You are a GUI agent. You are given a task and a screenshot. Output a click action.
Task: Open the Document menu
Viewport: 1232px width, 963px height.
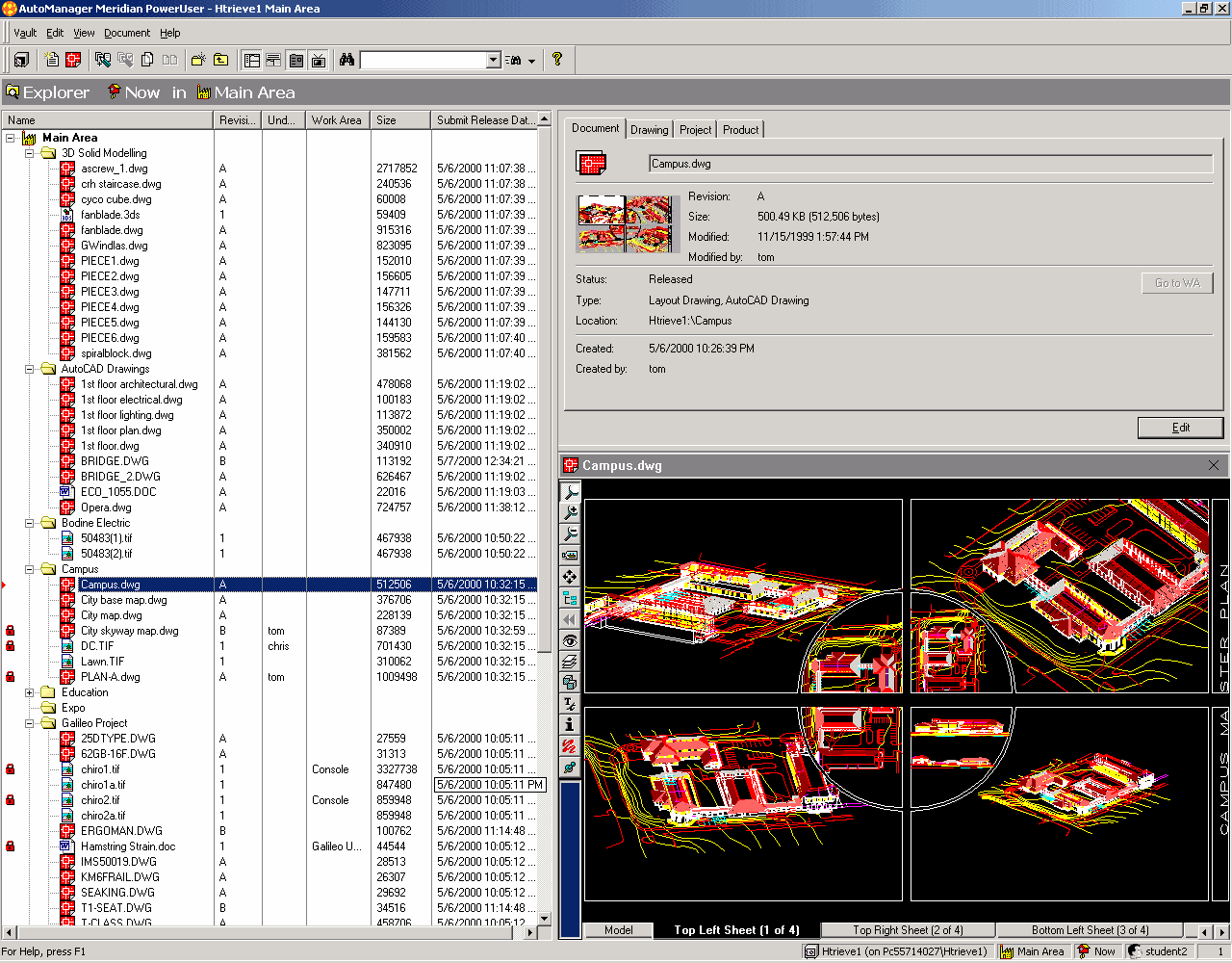click(x=127, y=33)
